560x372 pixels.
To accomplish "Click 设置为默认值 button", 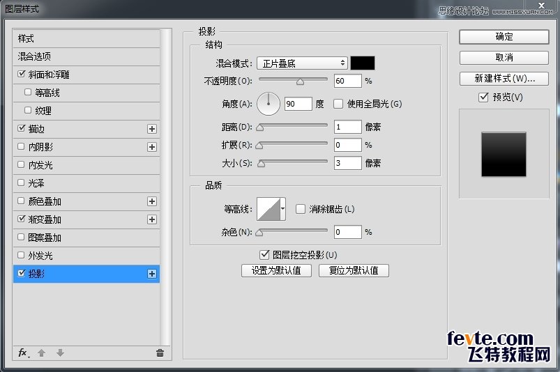I will point(276,270).
